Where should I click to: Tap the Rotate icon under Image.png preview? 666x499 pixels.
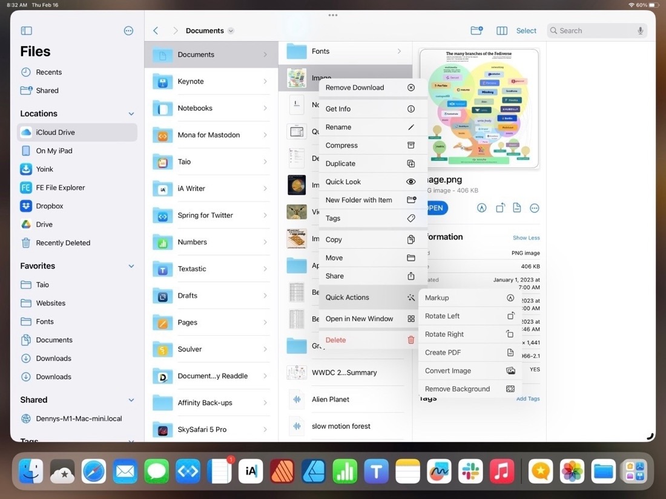pos(500,207)
